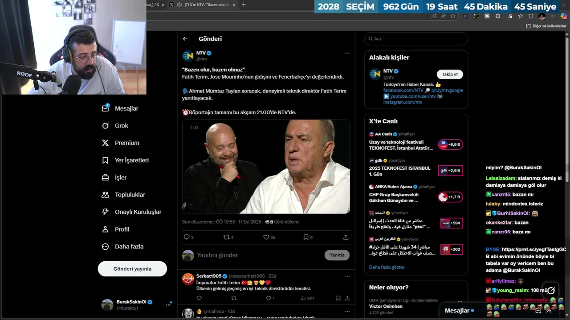Open Mesajlar in the left sidebar
The height and width of the screenshot is (320, 570).
click(x=120, y=108)
